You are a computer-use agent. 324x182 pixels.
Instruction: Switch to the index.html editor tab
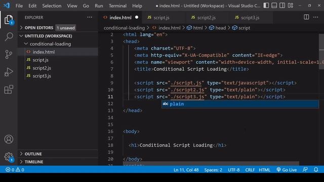point(120,18)
